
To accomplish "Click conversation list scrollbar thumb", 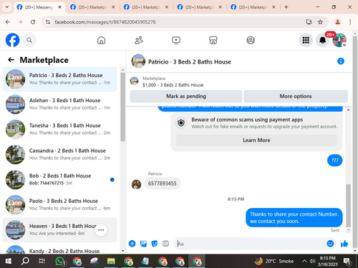I will point(122,106).
